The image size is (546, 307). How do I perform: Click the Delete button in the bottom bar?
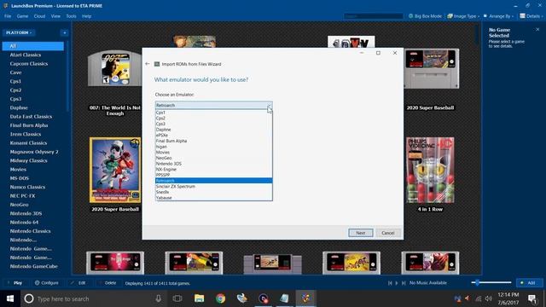[x=107, y=283]
